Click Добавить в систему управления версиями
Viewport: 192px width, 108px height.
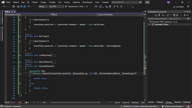coord(140,106)
